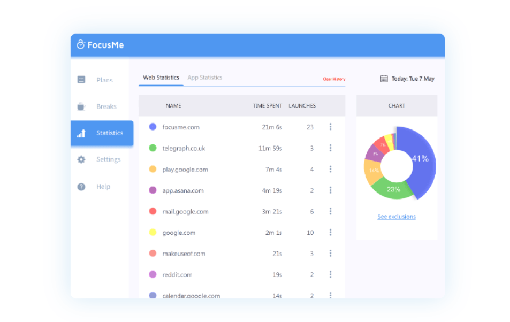
Task: Select the reddit.com site name
Action: 177,275
